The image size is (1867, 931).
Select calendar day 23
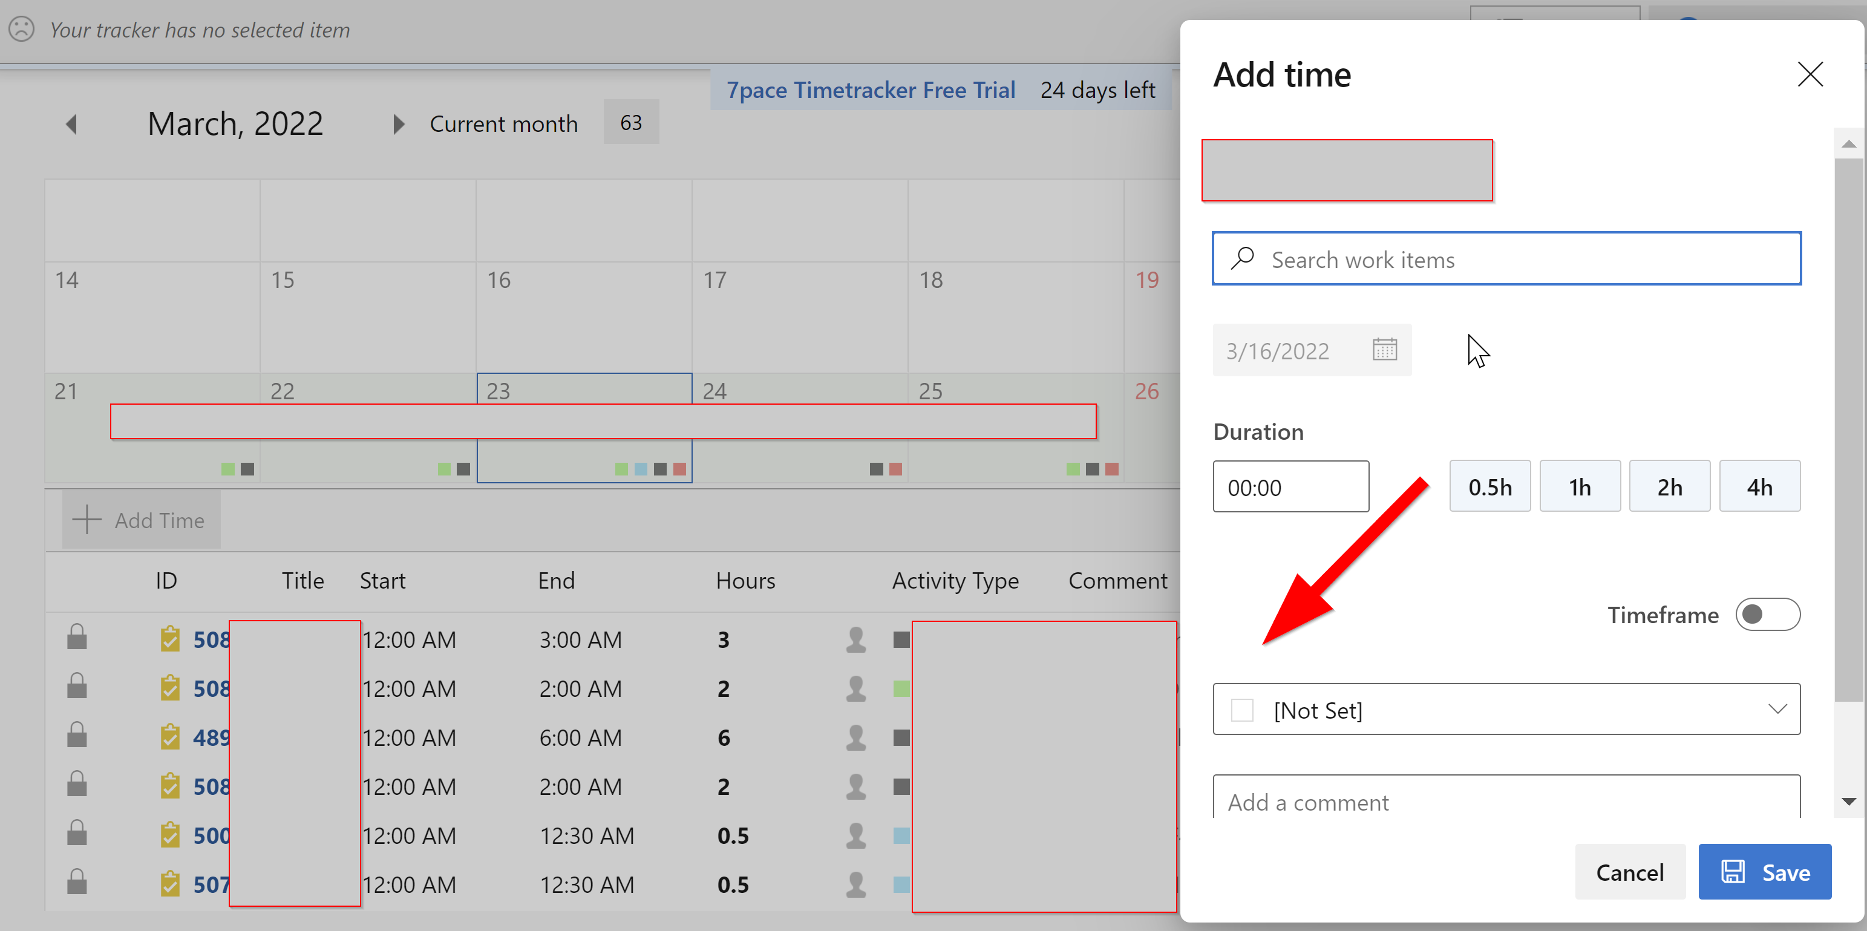(x=584, y=428)
